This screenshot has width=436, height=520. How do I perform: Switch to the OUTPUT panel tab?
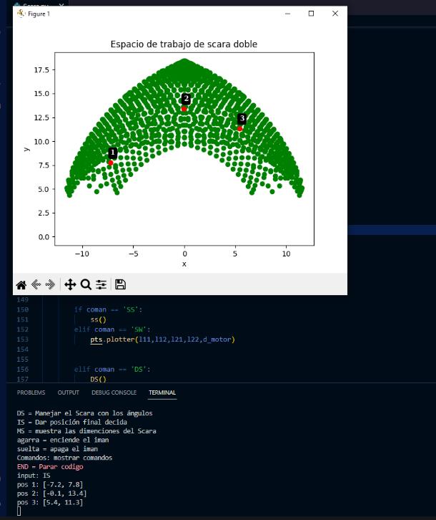(68, 393)
